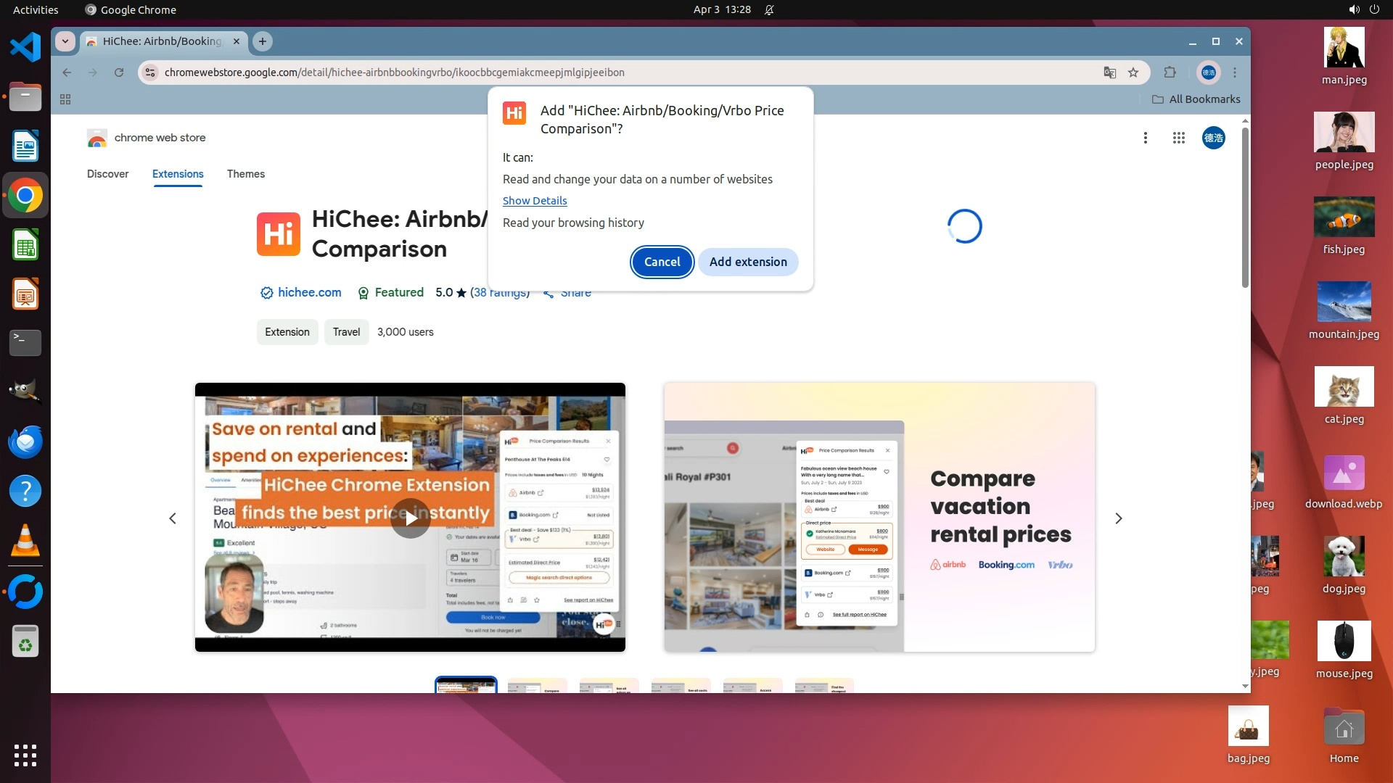The image size is (1393, 783).
Task: Expand the tab search dropdown
Action: pos(65,41)
